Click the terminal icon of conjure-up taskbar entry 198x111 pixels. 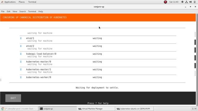pyautogui.click(x=41, y=109)
